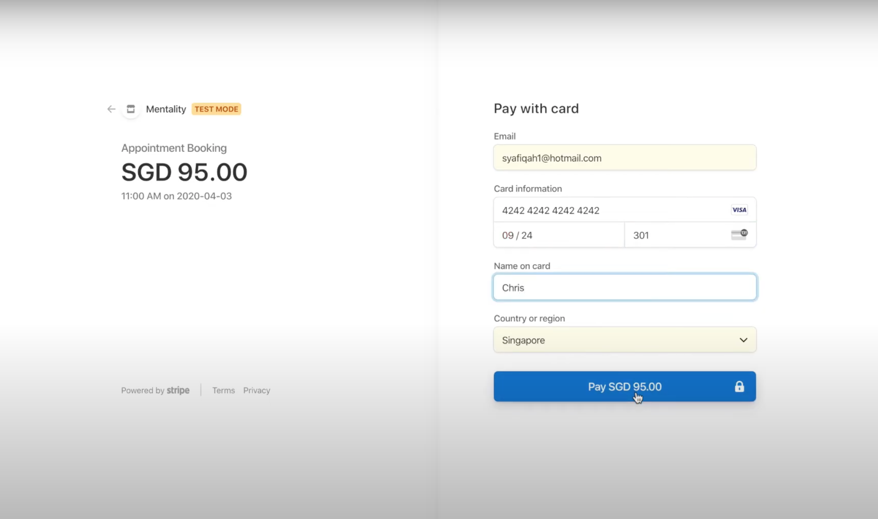
Task: Click the CVC card hint icon
Action: pyautogui.click(x=739, y=235)
